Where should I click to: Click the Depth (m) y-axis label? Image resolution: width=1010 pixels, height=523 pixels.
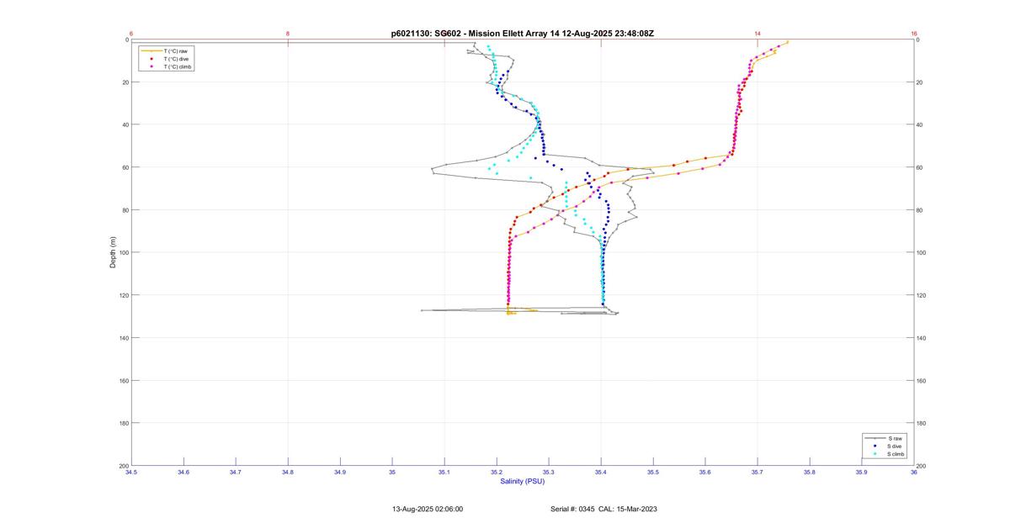(113, 252)
